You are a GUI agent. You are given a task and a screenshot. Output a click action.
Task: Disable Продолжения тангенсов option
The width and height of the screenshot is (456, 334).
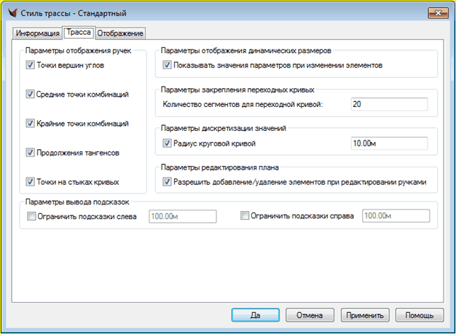tap(31, 153)
